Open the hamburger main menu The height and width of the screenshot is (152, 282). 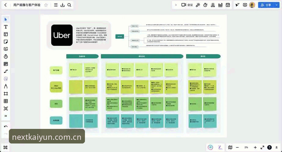(x=56, y=5)
